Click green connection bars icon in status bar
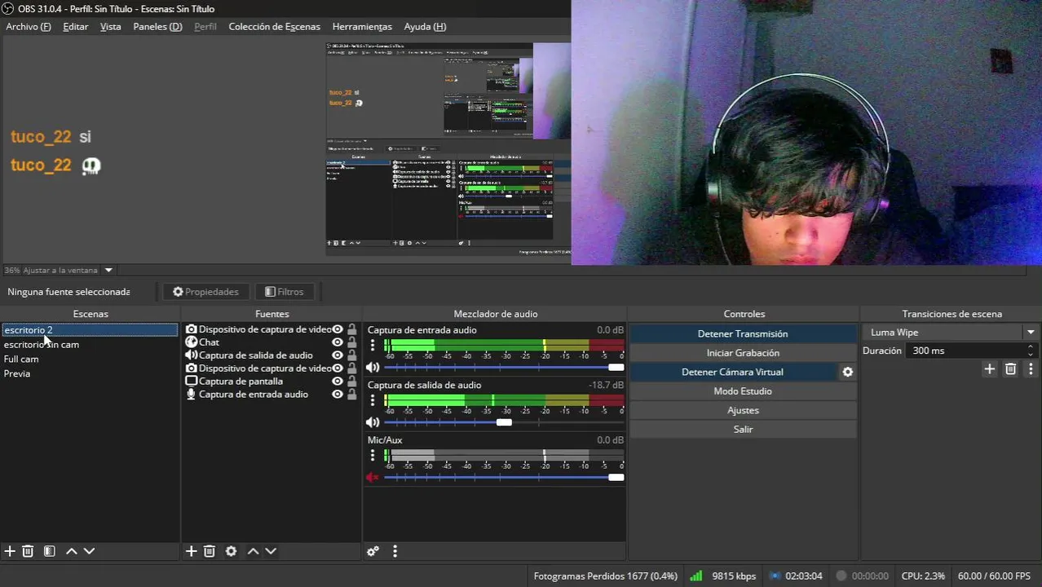This screenshot has height=587, width=1042. pos(695,576)
